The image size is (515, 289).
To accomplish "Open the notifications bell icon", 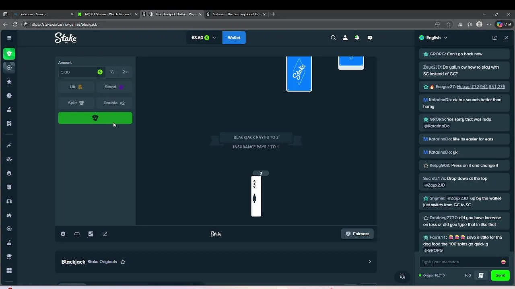I will click(357, 38).
